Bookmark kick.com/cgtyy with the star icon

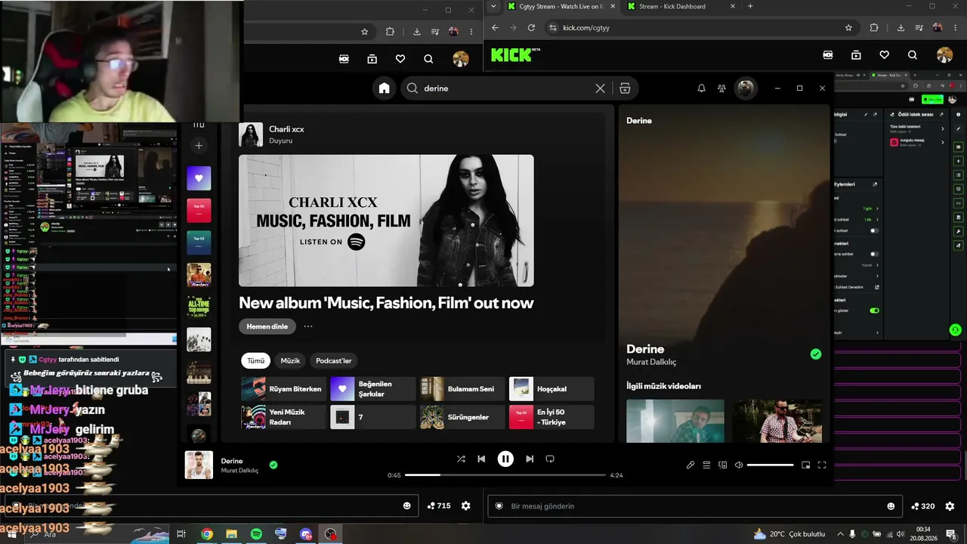point(848,28)
